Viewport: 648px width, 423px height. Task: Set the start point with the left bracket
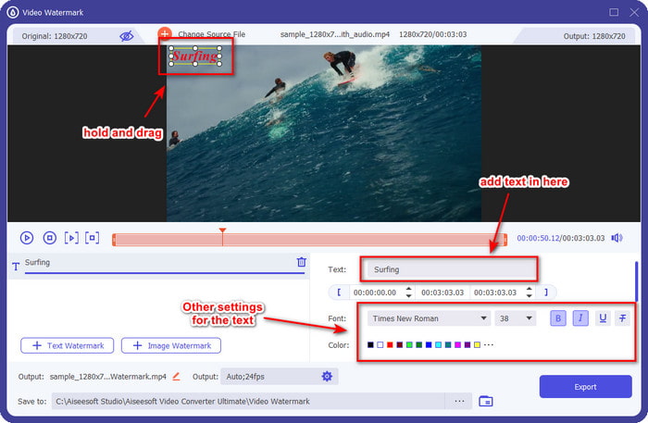[x=339, y=292]
